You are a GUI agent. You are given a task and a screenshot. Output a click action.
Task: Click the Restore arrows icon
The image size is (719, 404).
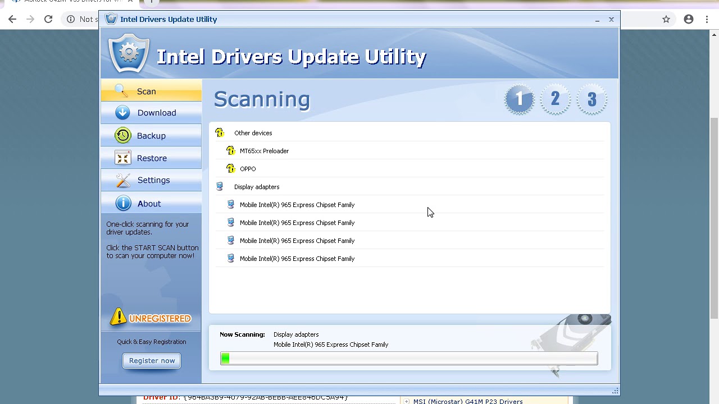coord(122,158)
